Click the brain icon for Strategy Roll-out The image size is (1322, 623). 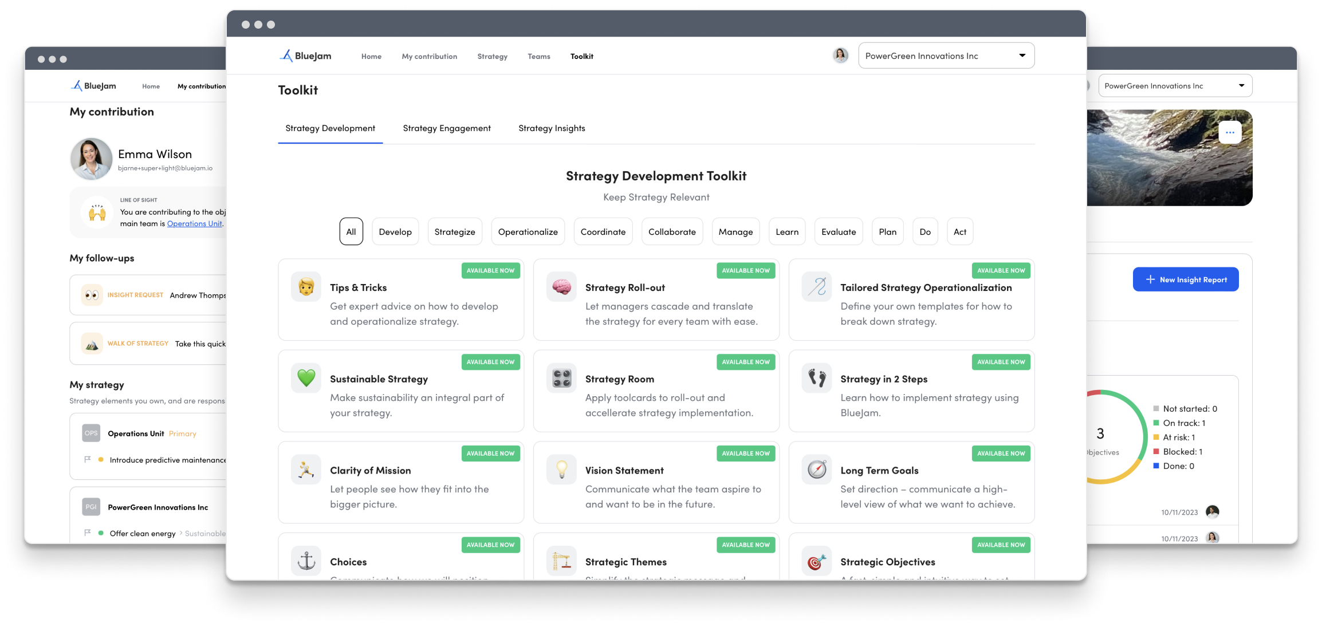click(561, 287)
